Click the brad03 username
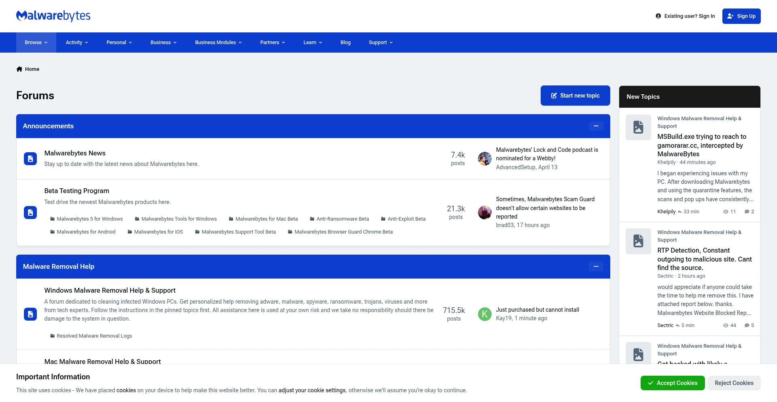Screen dimensions: 777x402 click(505, 225)
